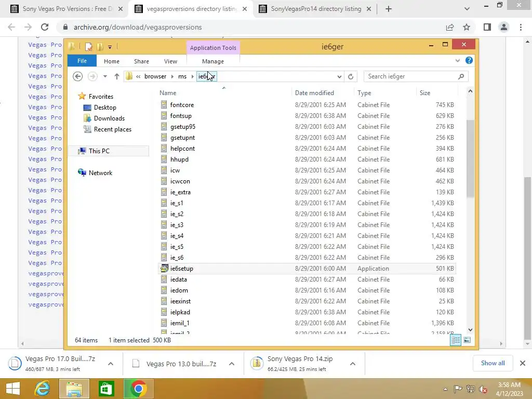Open Windows Start button

click(x=13, y=389)
